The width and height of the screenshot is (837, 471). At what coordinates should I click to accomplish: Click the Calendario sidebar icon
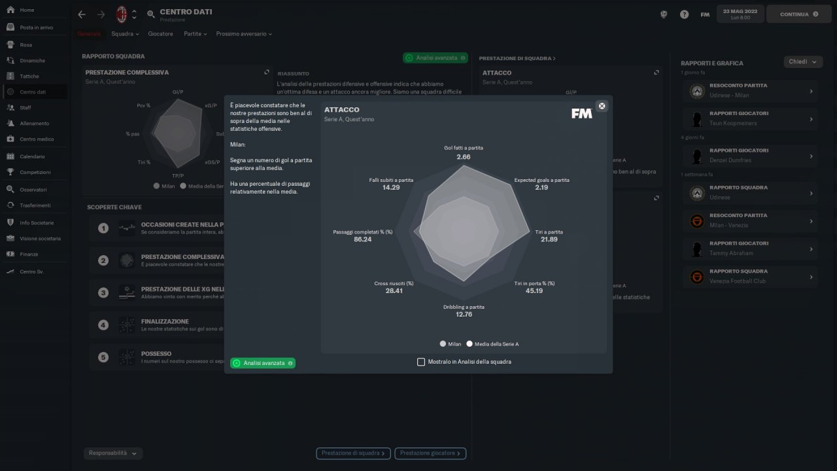click(x=10, y=156)
